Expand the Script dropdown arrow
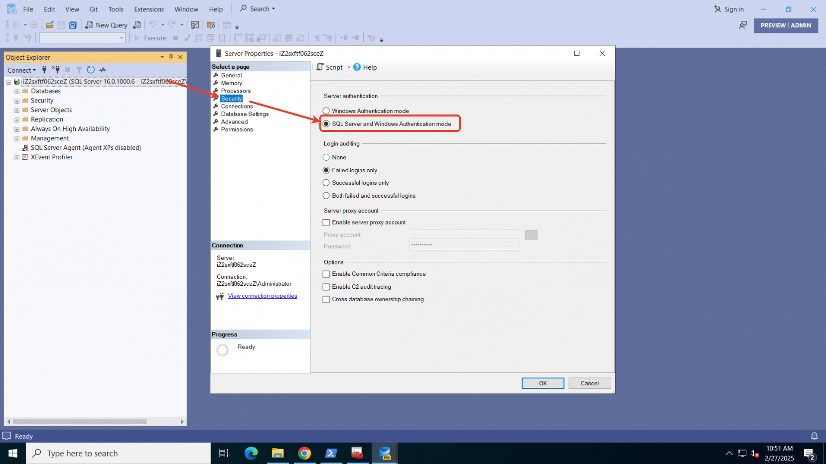The height and width of the screenshot is (464, 826). [x=349, y=67]
